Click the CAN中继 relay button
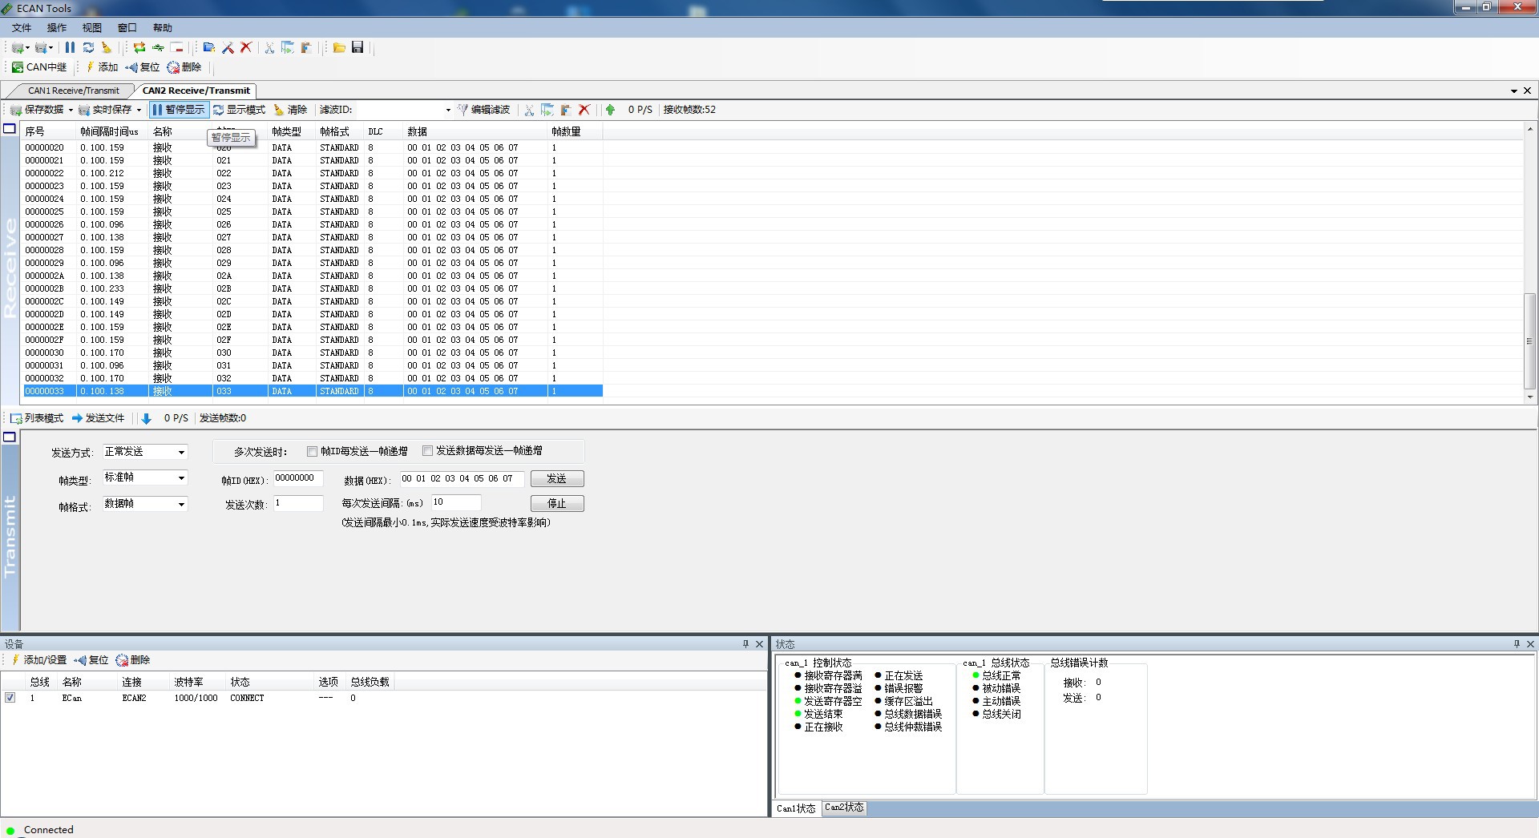Screen dimensions: 1539x838 tap(39, 67)
